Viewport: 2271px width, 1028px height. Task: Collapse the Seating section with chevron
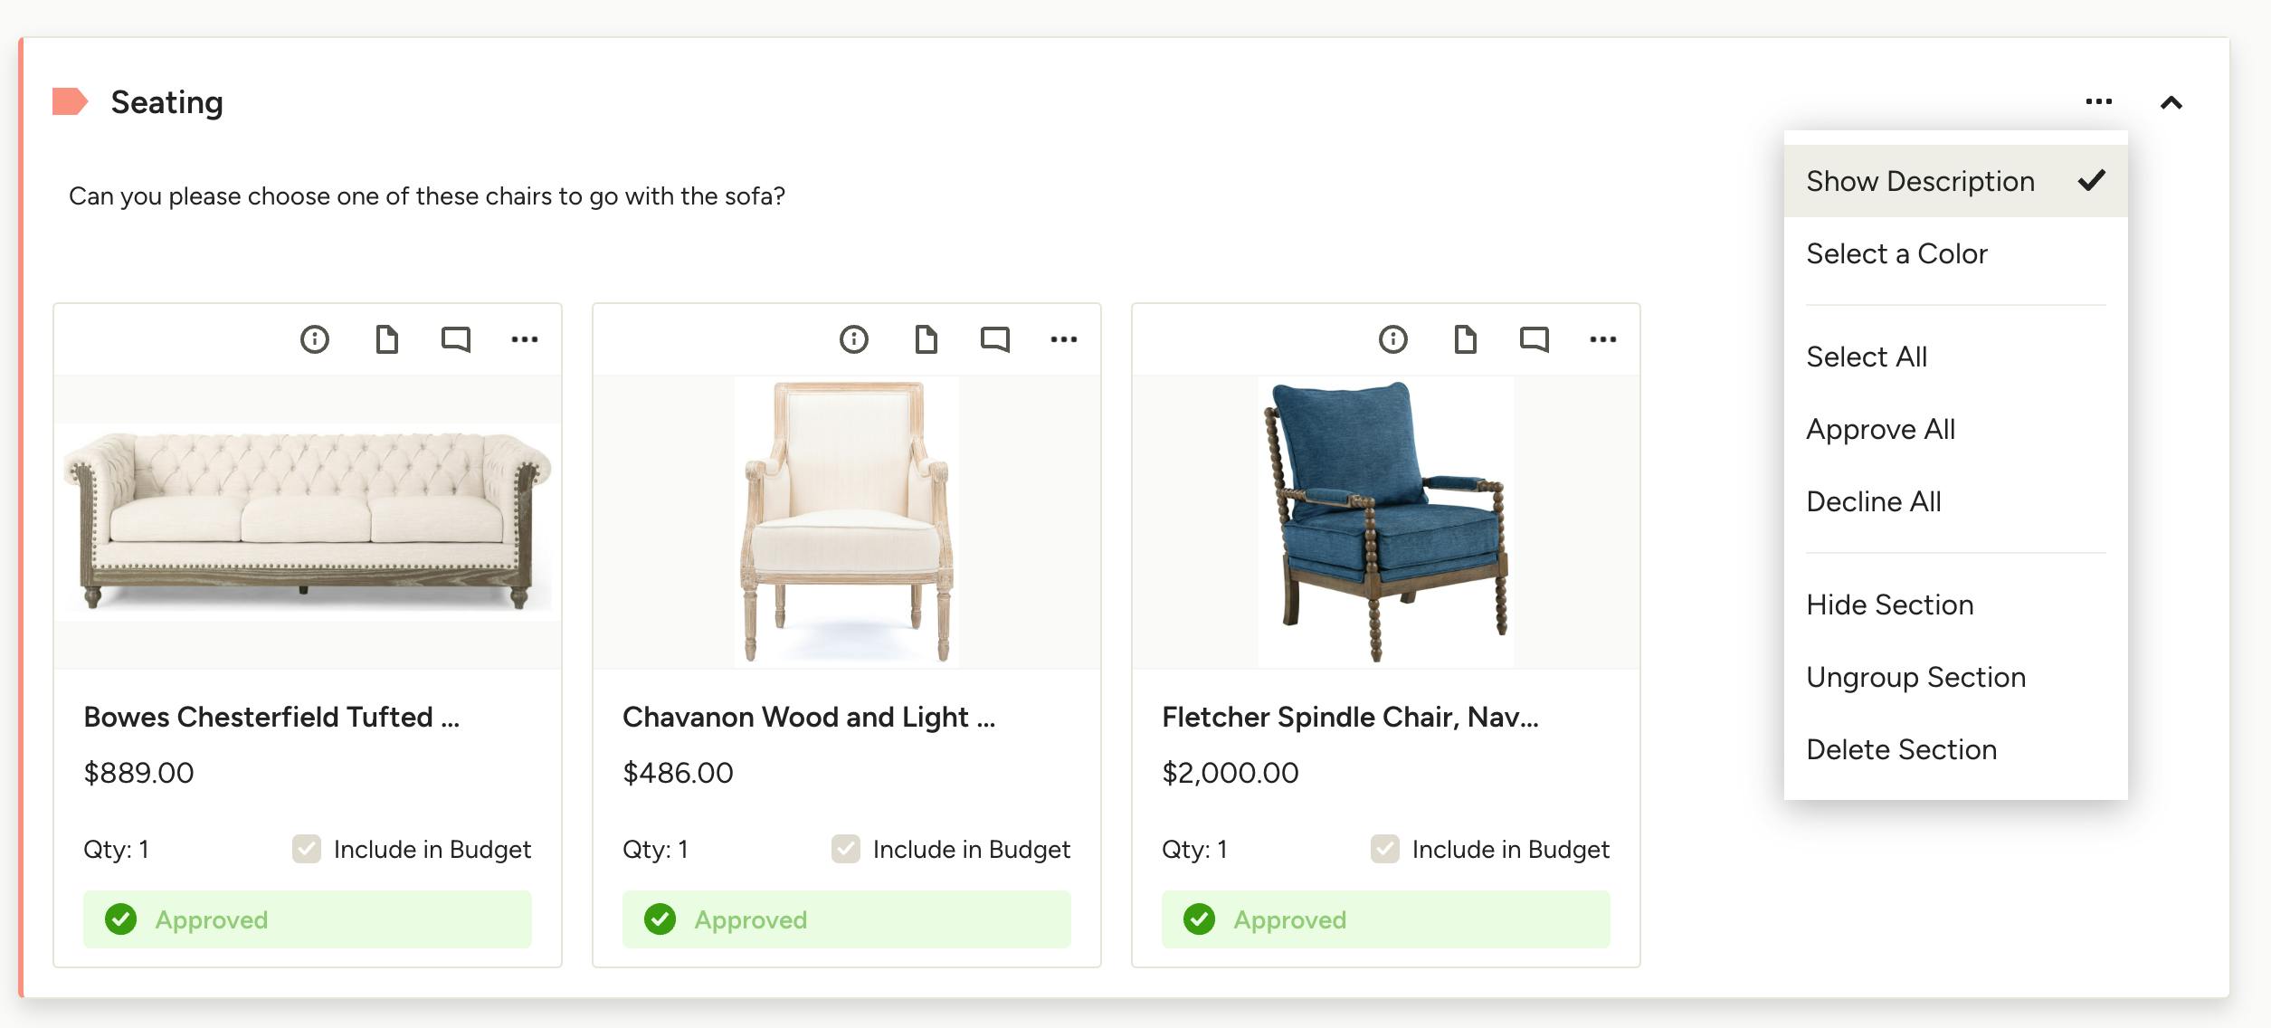(2171, 102)
